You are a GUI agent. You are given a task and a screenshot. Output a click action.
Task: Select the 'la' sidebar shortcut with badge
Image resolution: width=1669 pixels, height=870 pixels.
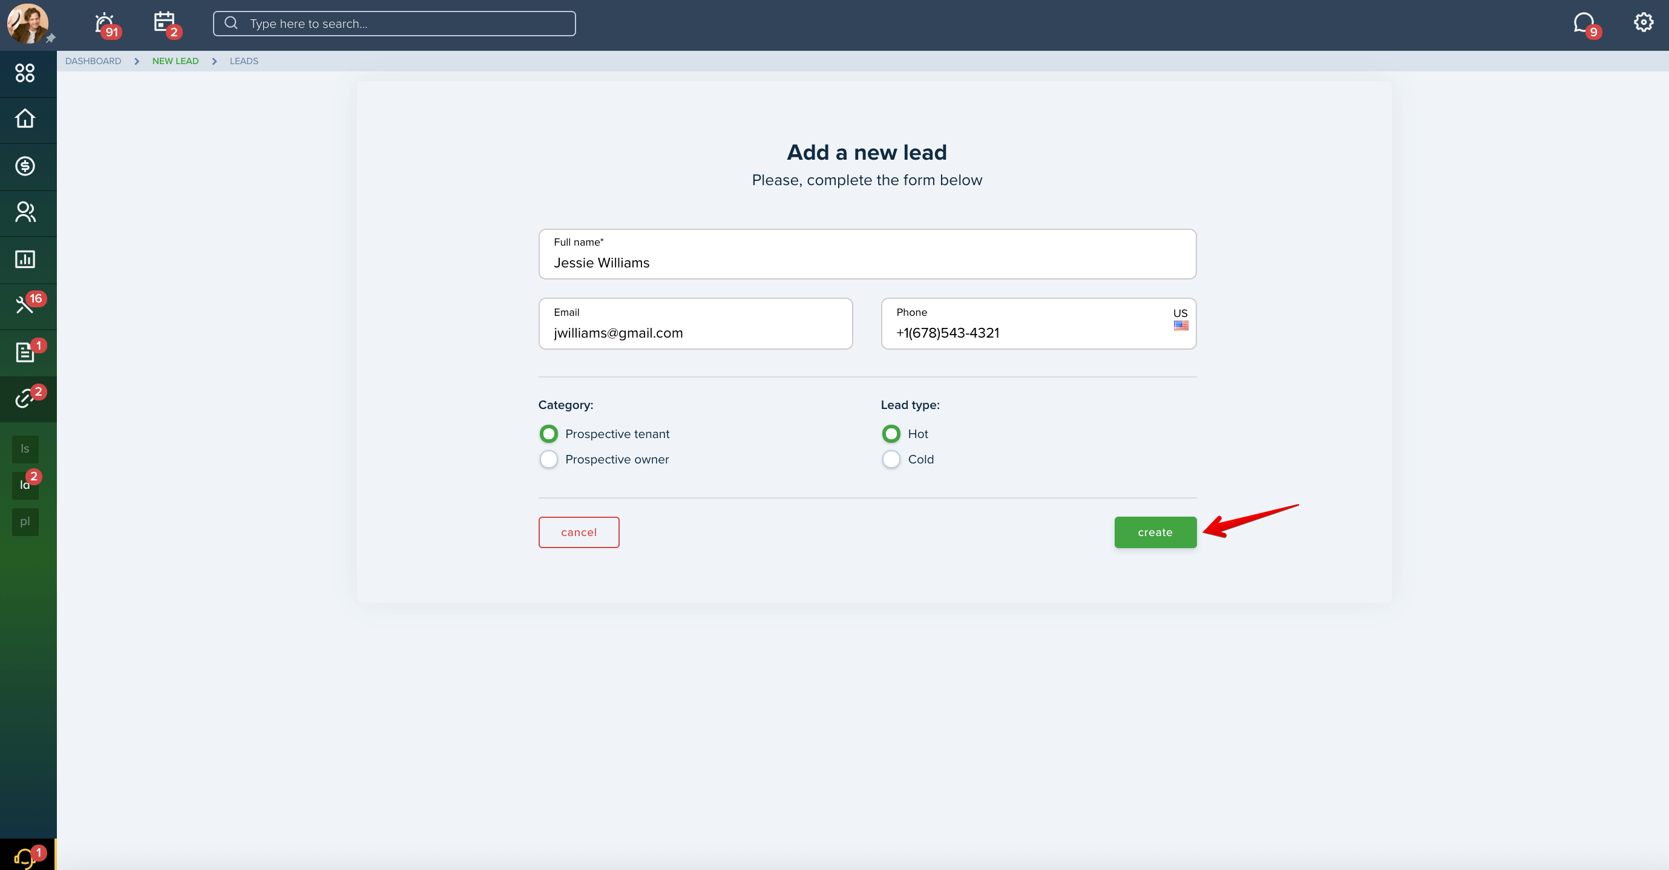25,485
